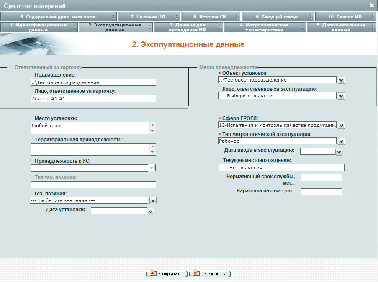Expand the Сфера ГРОЕИ dropdown arrow
This screenshot has height=282, width=378.
pos(341,126)
